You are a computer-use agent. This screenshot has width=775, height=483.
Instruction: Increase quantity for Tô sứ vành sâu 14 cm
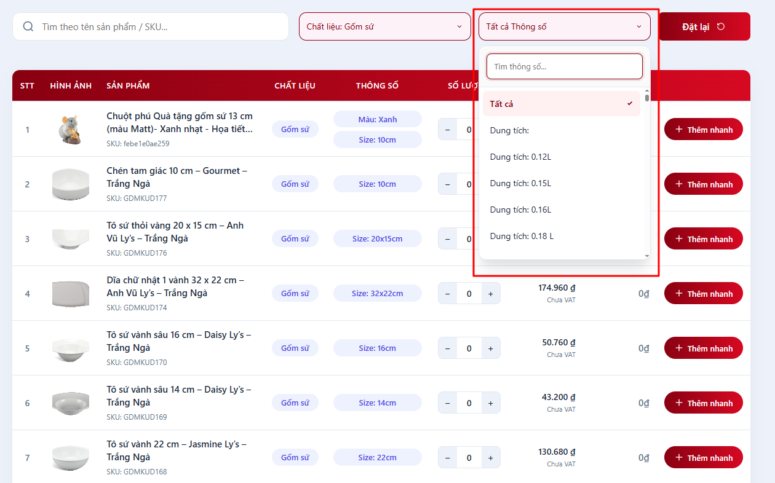(x=490, y=403)
